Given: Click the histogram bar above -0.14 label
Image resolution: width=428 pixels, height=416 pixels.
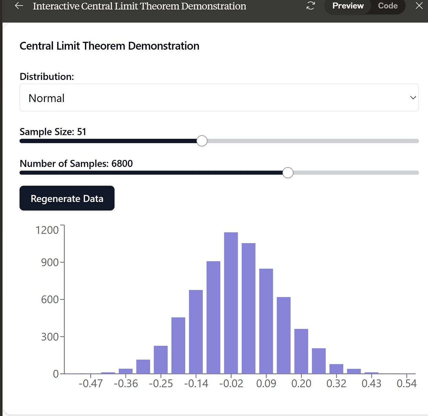Looking at the screenshot, I should tap(196, 332).
